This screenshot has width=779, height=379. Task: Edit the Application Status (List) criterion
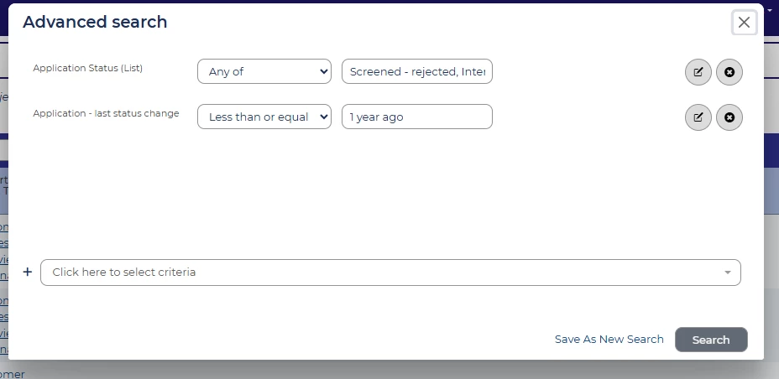698,72
